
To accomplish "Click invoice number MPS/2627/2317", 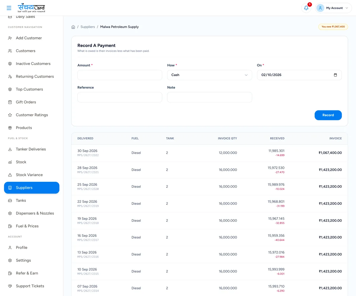I will (x=88, y=240).
